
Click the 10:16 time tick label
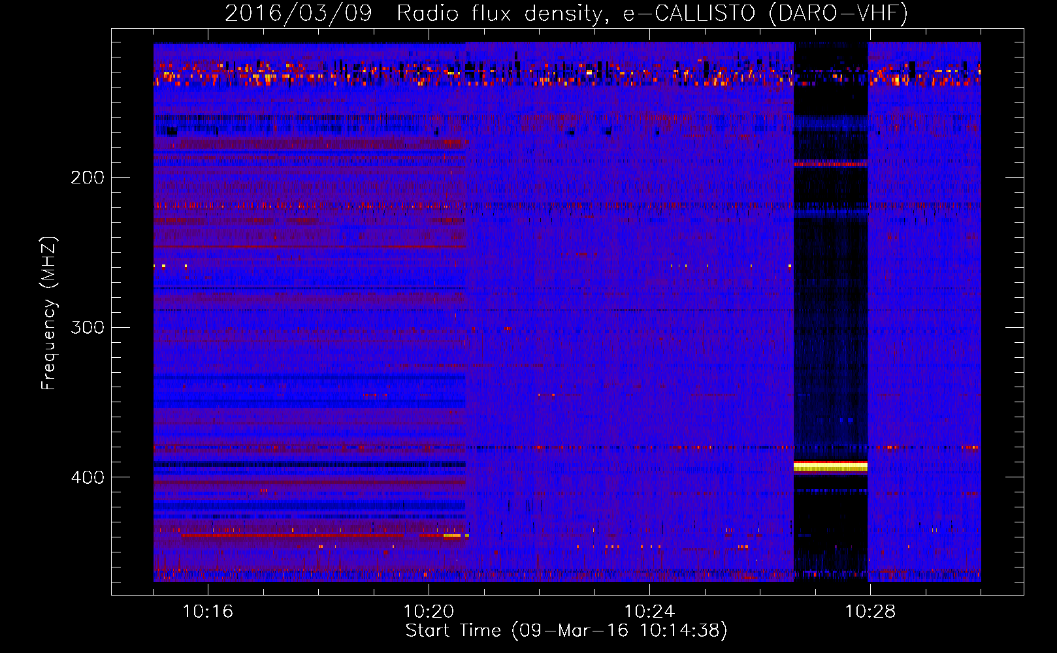tap(207, 612)
